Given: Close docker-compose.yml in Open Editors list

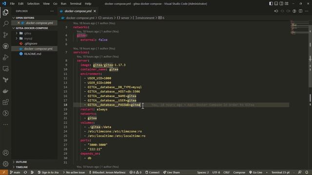Looking at the screenshot, I should [x=19, y=23].
